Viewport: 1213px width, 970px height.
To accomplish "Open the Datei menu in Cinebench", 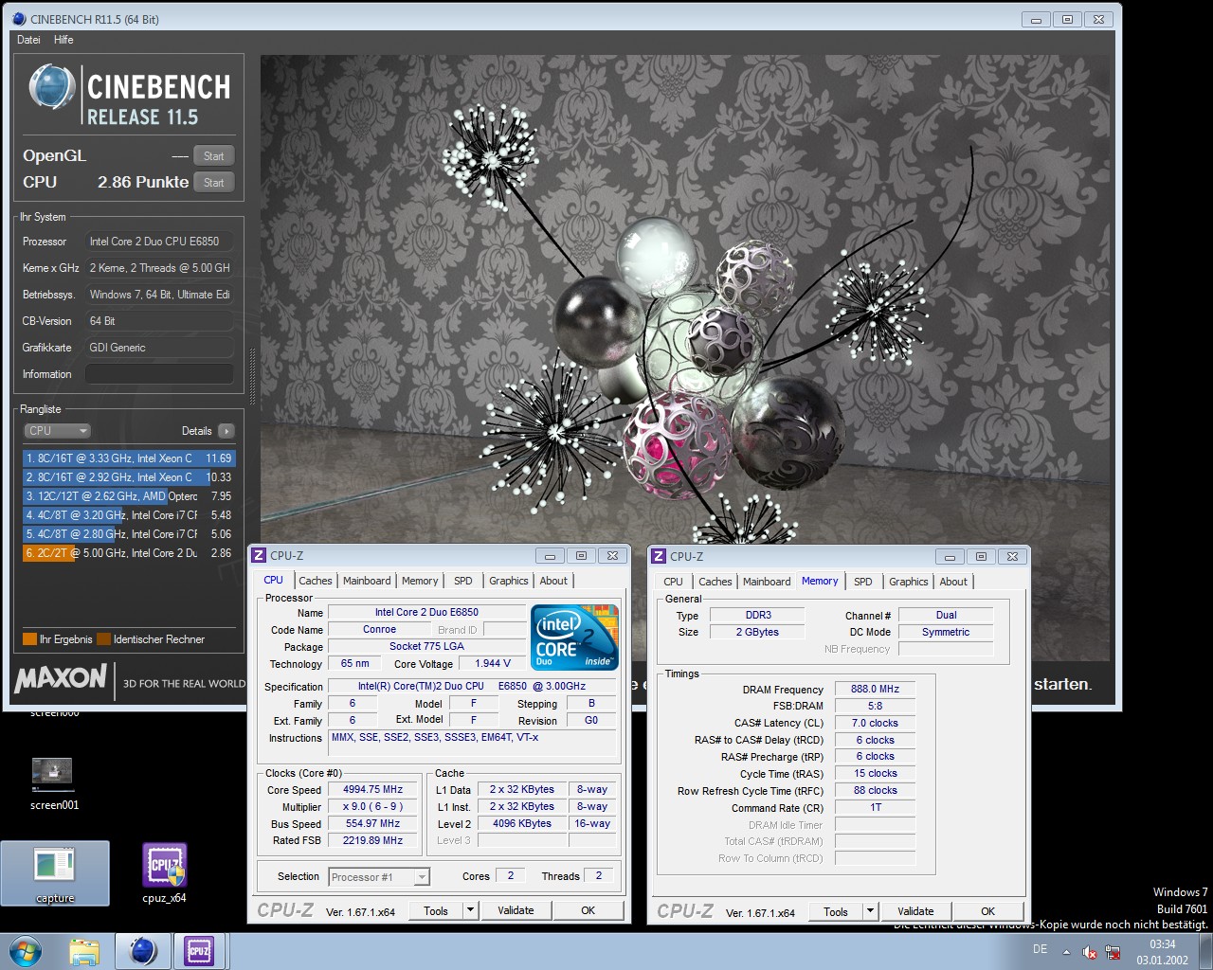I will point(28,40).
